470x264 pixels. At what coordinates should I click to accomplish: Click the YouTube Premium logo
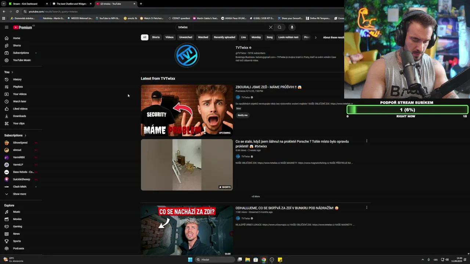pos(23,27)
